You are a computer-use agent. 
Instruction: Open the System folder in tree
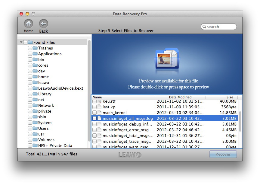[45, 123]
